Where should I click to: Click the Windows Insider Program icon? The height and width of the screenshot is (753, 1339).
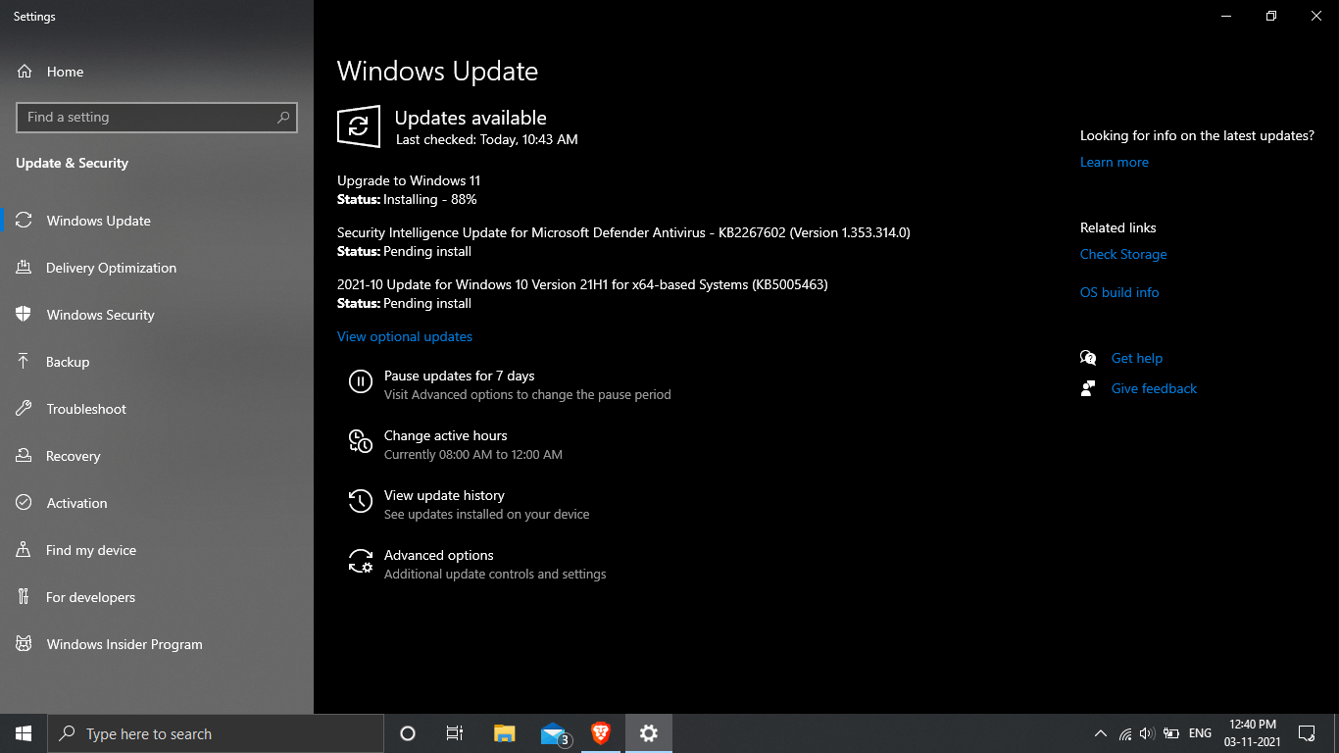(25, 644)
